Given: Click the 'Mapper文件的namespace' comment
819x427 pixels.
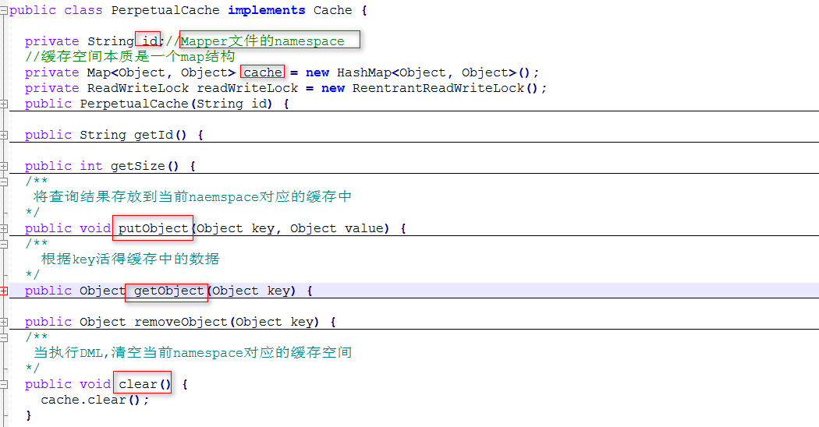Looking at the screenshot, I should click(262, 41).
